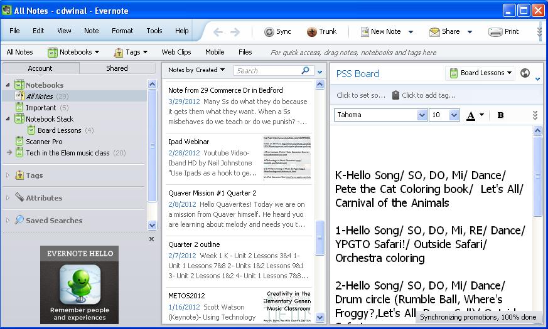548x329 pixels.
Task: Open the Format menu
Action: point(122,31)
